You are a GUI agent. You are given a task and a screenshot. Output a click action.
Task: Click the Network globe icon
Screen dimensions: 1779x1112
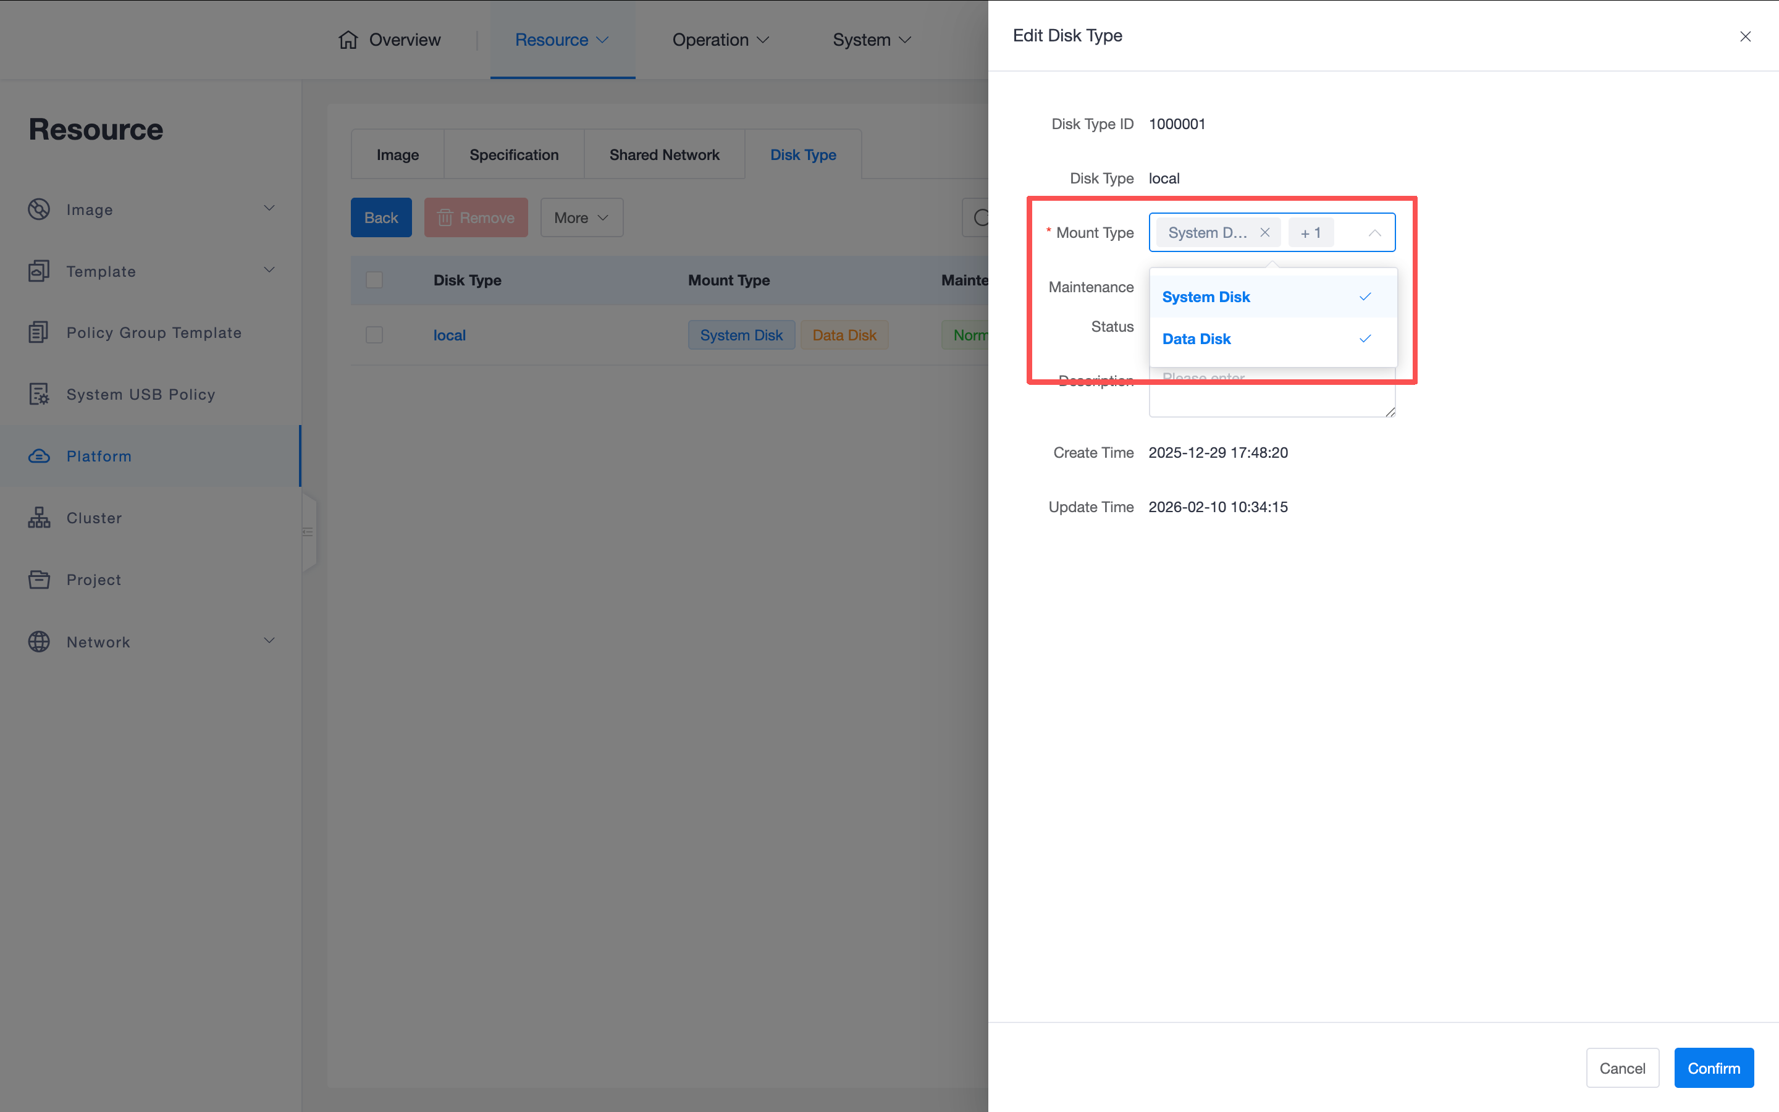coord(39,641)
